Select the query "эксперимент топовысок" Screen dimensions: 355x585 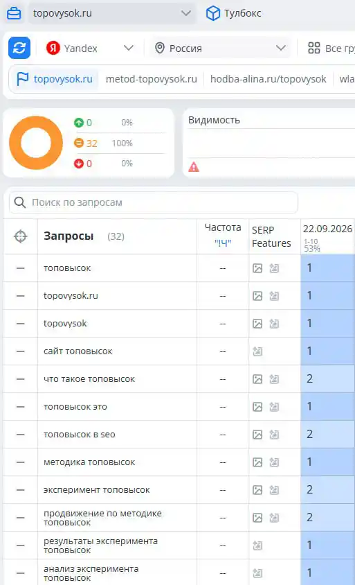tap(96, 490)
